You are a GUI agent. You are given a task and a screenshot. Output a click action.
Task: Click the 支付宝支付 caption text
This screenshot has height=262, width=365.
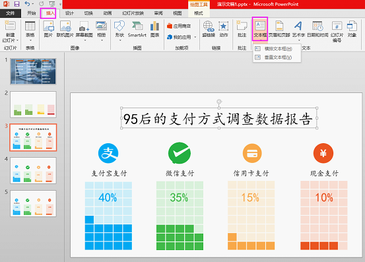tap(109, 174)
